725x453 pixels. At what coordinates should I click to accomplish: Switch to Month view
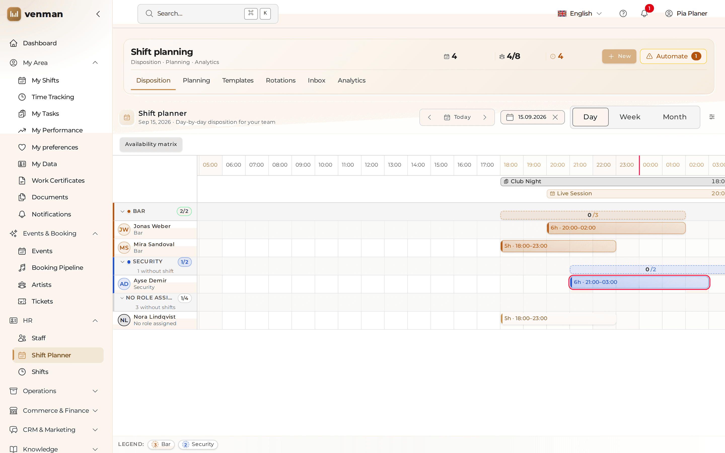point(675,117)
